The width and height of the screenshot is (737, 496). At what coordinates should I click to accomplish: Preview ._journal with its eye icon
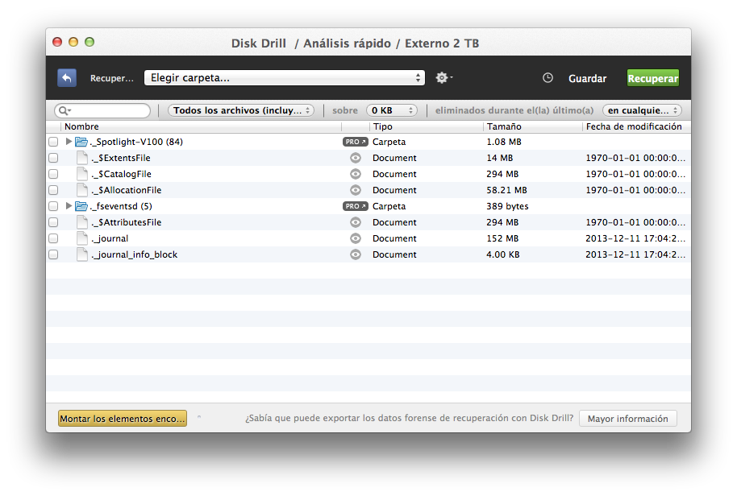click(356, 238)
